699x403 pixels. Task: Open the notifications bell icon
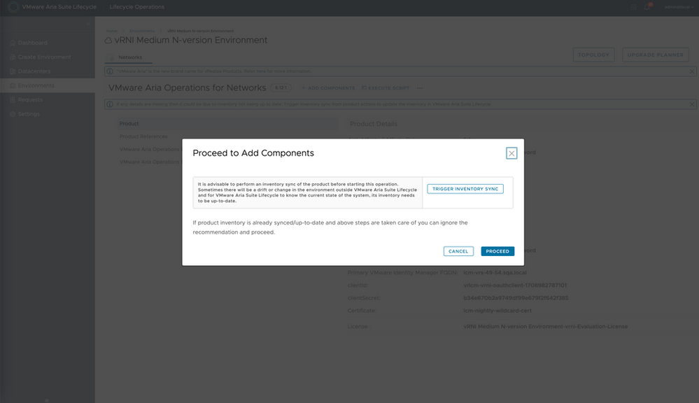[x=647, y=7]
